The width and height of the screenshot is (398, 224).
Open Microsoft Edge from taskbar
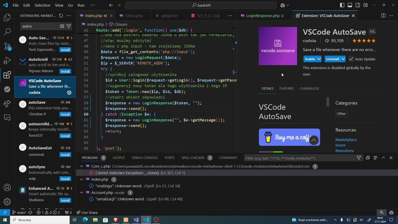(x=85, y=220)
